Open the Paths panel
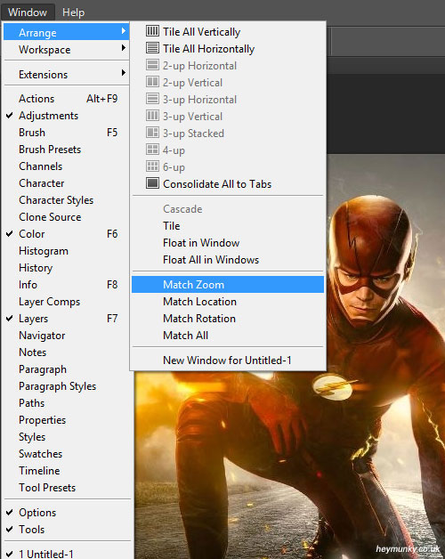 point(67,403)
